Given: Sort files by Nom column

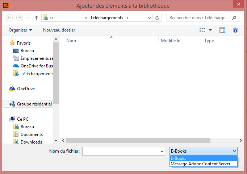Looking at the screenshot, I should (x=71, y=41).
